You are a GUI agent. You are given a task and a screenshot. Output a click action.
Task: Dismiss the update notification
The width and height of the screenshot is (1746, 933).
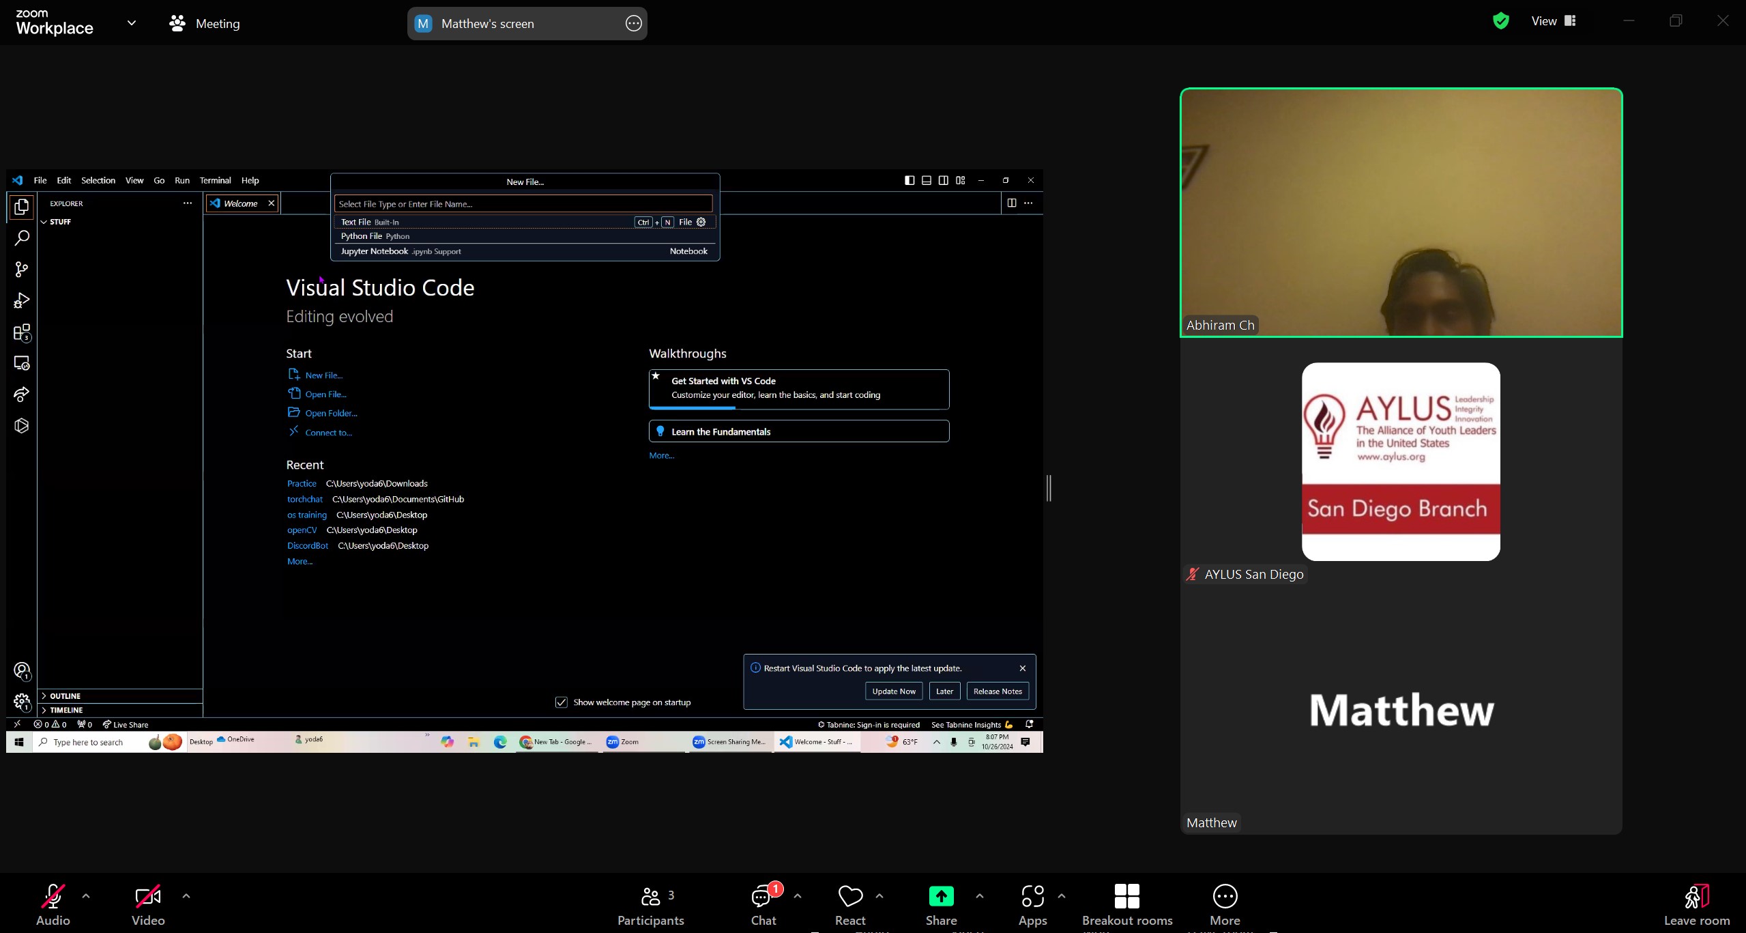click(x=1022, y=668)
